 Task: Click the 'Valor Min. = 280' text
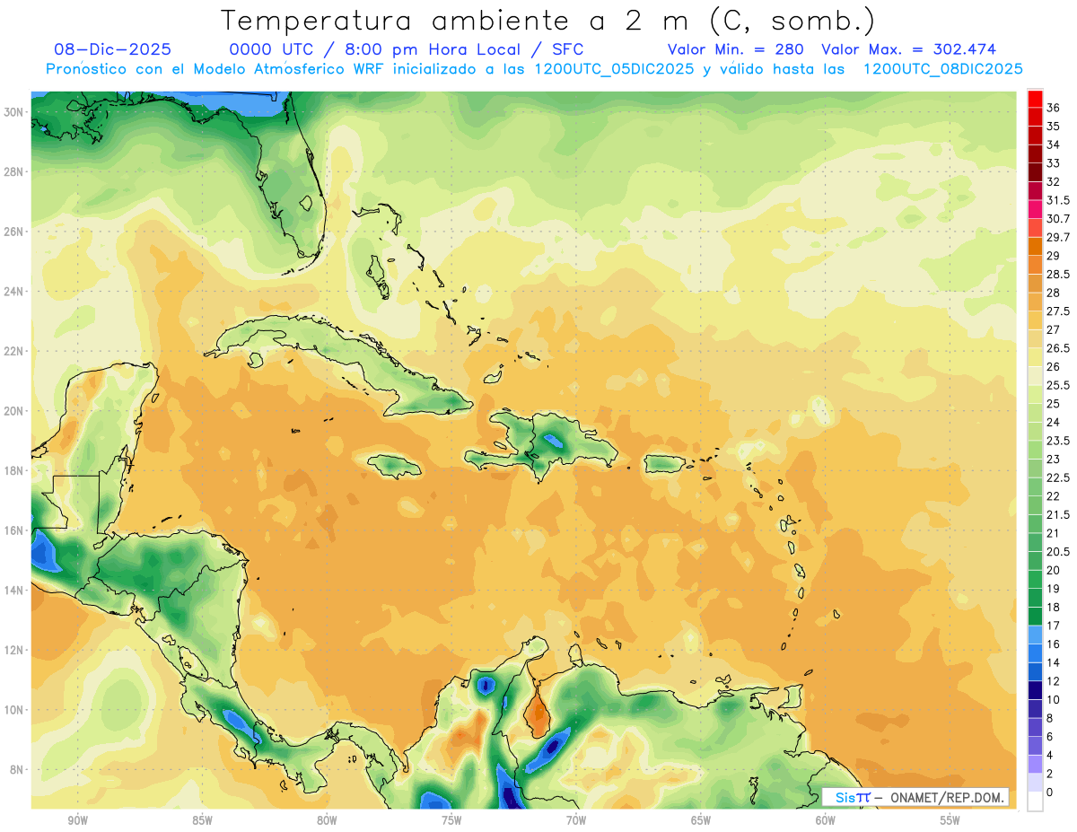click(736, 49)
